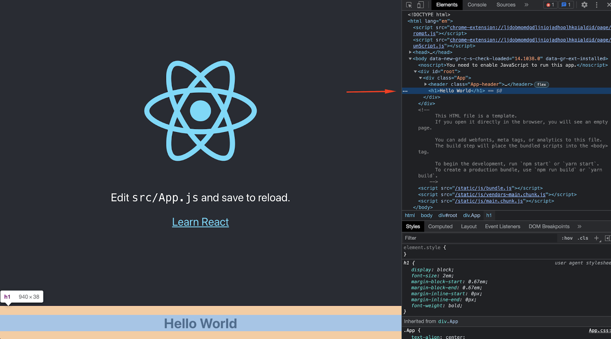Toggle computed styles sidebar icon

click(x=607, y=238)
